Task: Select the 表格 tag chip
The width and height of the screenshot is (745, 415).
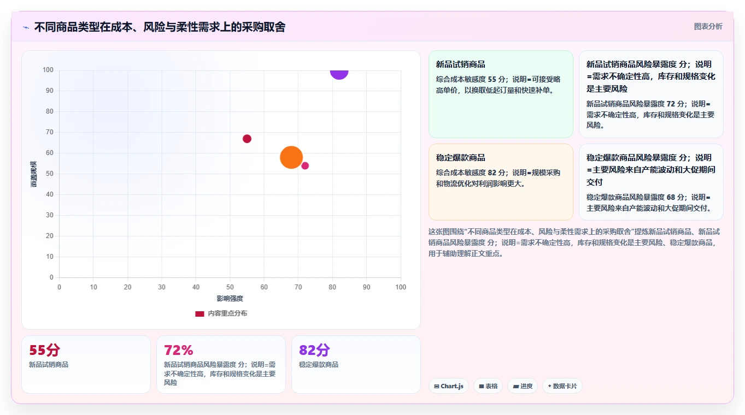Action: click(488, 386)
